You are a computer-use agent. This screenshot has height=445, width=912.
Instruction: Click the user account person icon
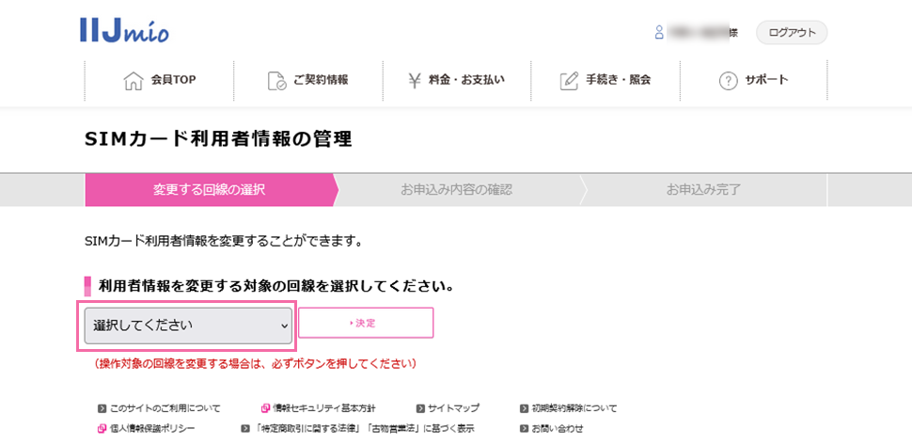[x=659, y=33]
